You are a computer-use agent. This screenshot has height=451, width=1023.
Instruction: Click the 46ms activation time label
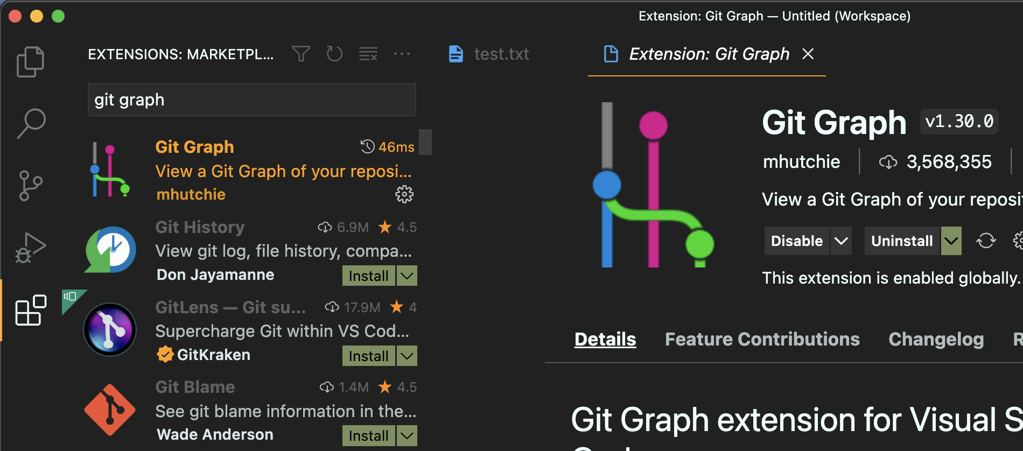point(396,147)
